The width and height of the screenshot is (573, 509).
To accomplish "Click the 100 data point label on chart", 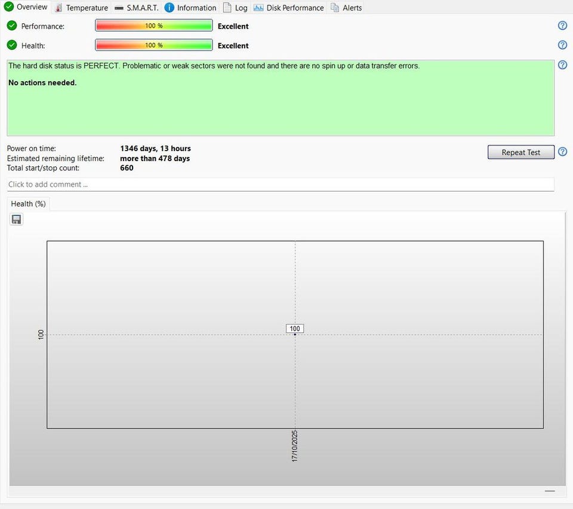I will pyautogui.click(x=295, y=328).
